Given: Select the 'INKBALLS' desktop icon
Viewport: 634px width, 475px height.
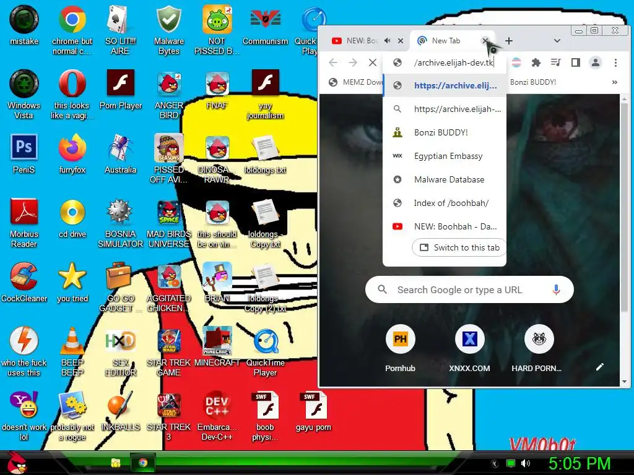Looking at the screenshot, I should point(120,411).
